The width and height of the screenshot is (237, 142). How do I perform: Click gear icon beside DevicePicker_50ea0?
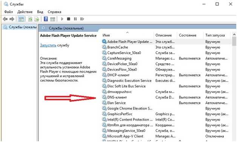click(104, 64)
